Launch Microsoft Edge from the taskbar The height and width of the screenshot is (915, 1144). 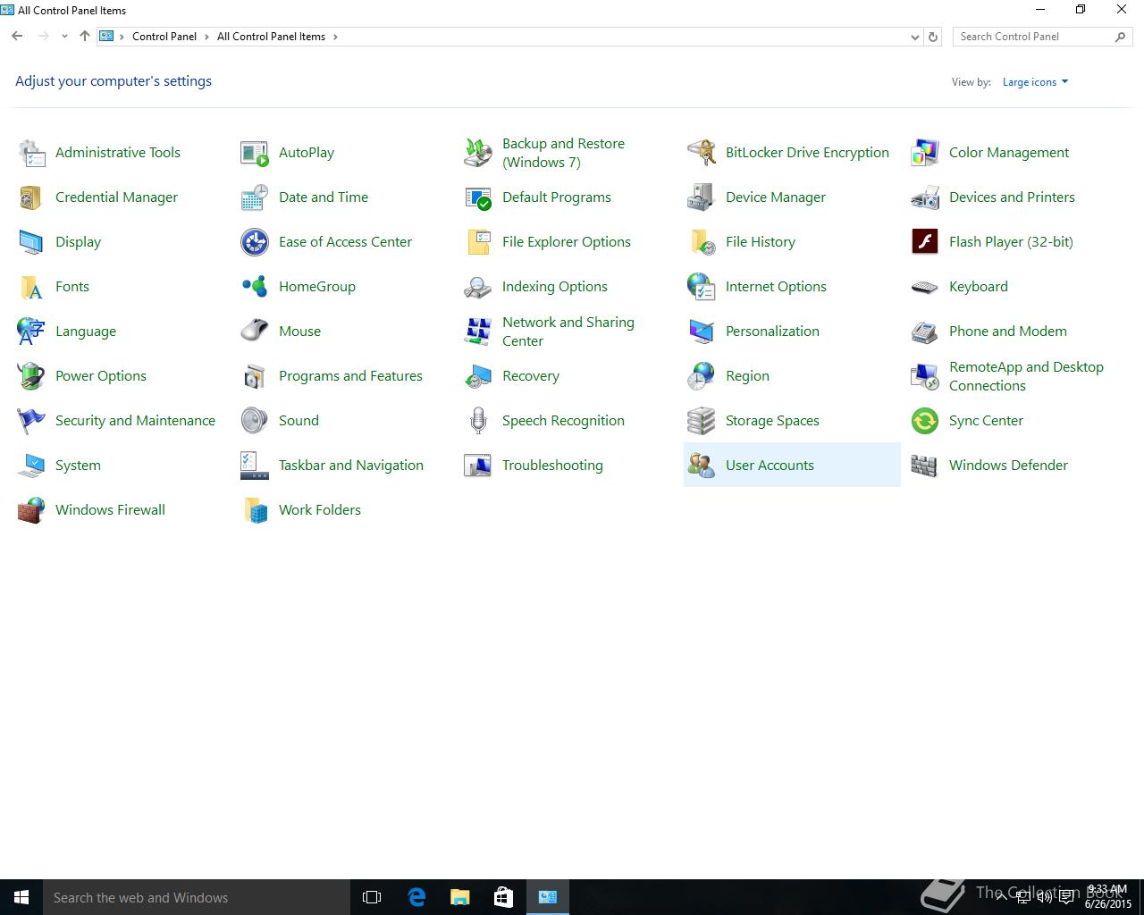tap(416, 897)
